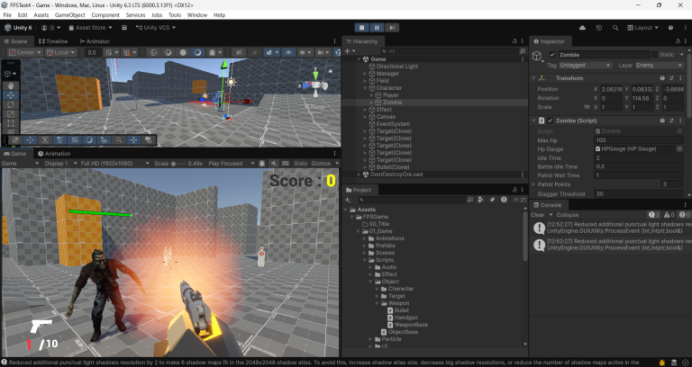Toggle Stats overlay in Game view

pyautogui.click(x=301, y=164)
